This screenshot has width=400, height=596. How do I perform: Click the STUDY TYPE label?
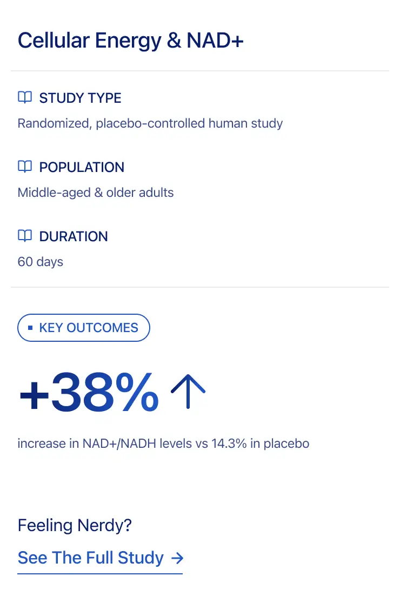click(x=80, y=98)
